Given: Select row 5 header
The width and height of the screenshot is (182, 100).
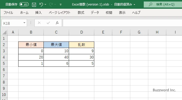Looking at the screenshot, I should [4, 63].
